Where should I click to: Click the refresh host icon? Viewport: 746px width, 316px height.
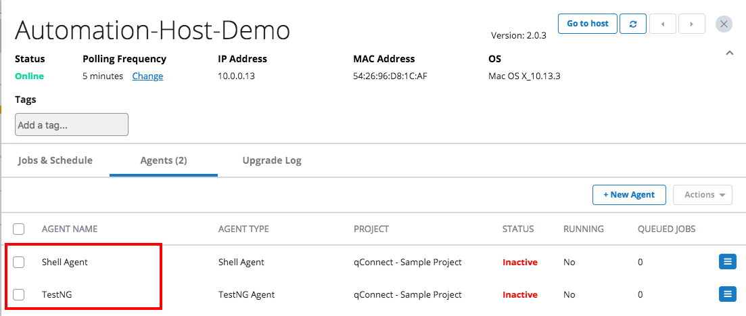[x=632, y=24]
